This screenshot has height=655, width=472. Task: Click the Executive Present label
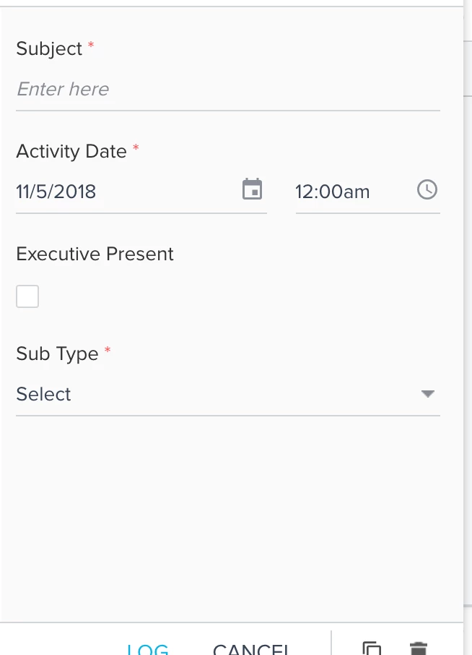pyautogui.click(x=95, y=254)
